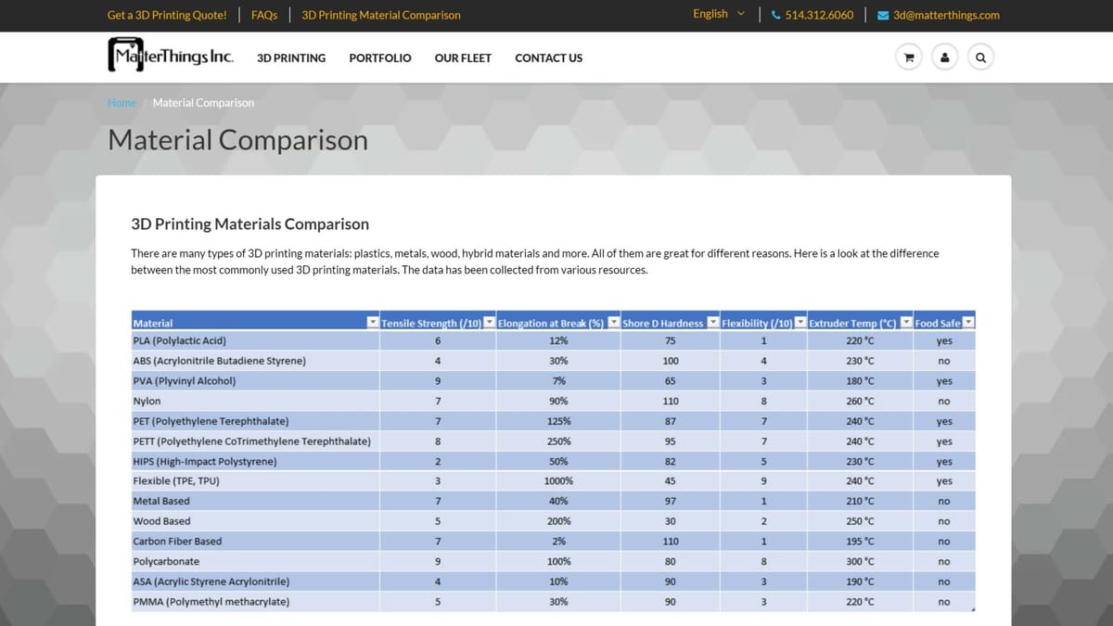This screenshot has width=1113, height=626.
Task: Open 3D Printing Material Comparison link
Action: tap(381, 15)
